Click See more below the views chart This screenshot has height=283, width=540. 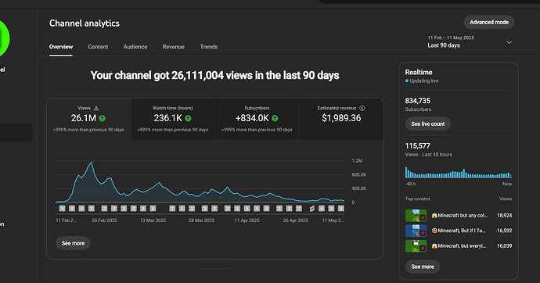point(73,243)
